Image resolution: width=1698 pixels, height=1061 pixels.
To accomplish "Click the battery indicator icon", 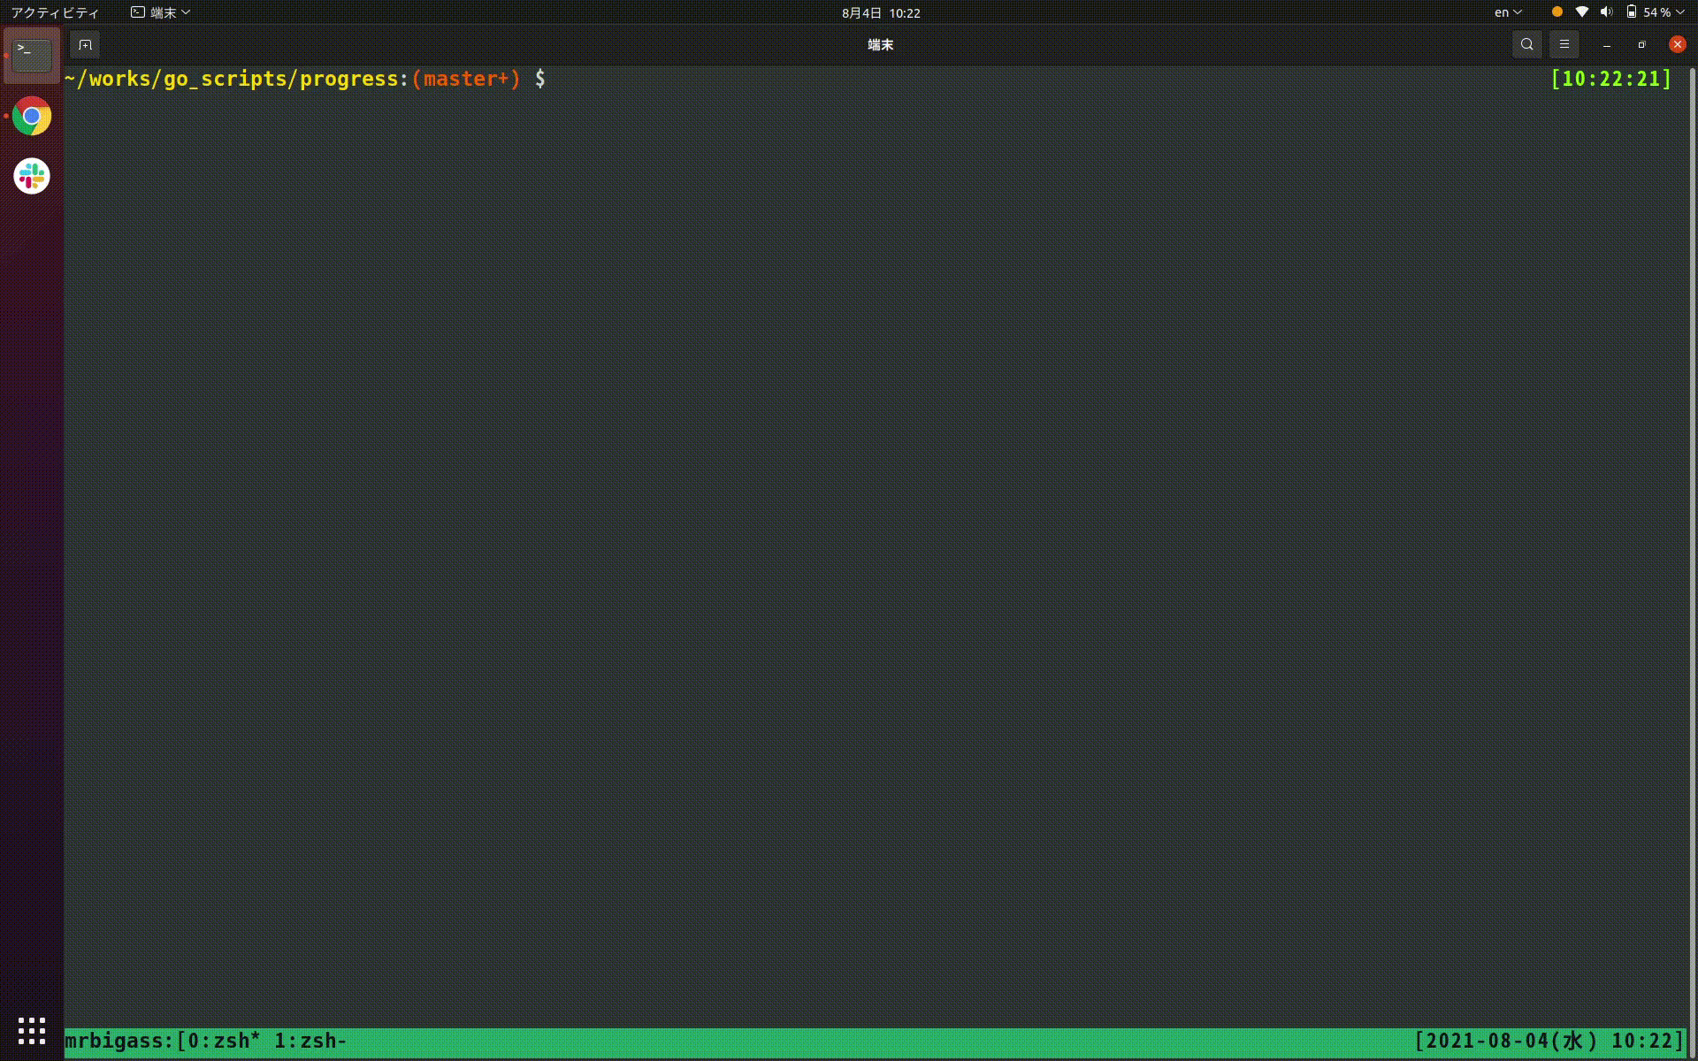I will pos(1632,12).
